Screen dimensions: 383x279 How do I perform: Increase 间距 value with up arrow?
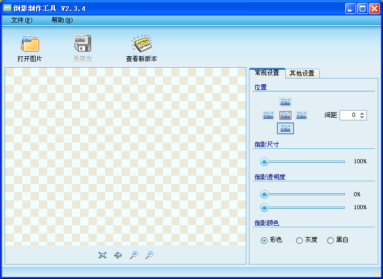click(362, 113)
